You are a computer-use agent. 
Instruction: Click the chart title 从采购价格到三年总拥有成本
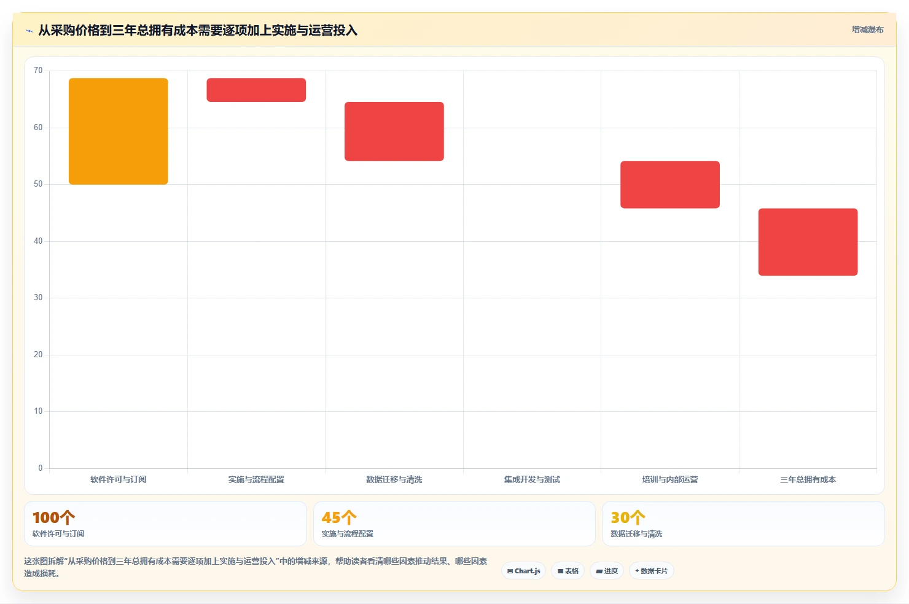[x=198, y=30]
